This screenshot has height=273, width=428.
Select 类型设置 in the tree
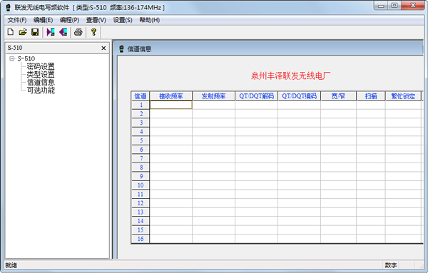(41, 74)
